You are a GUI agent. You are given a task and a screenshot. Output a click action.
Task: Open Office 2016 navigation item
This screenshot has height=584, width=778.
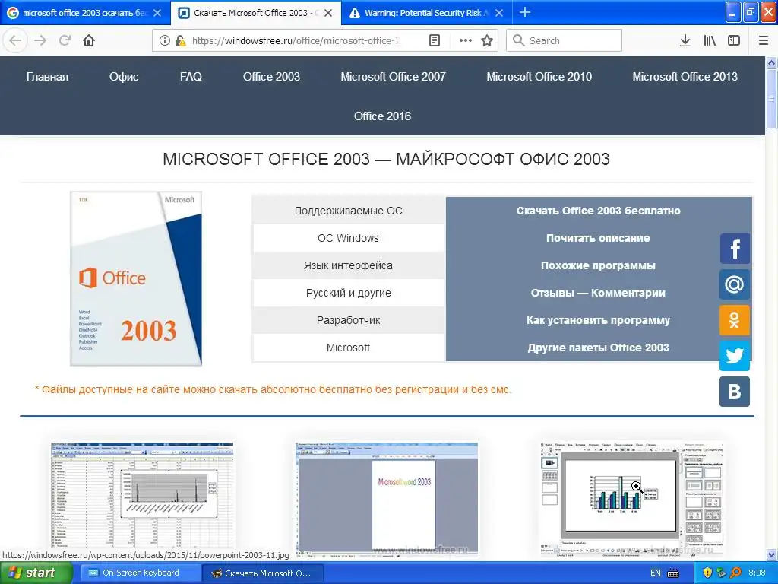click(383, 116)
